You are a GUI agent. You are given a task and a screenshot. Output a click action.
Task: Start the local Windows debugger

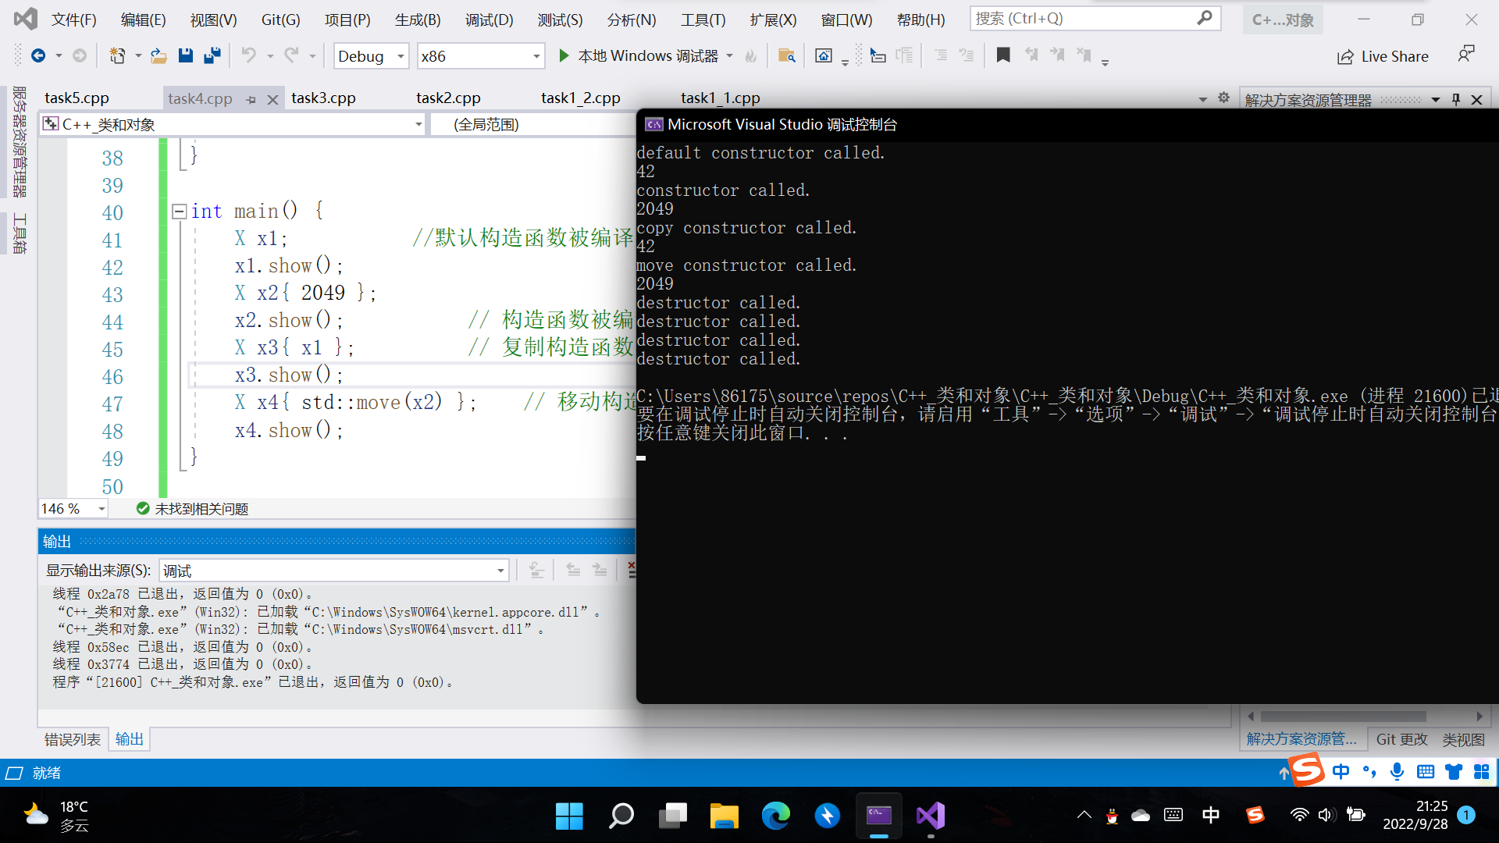[x=564, y=55]
